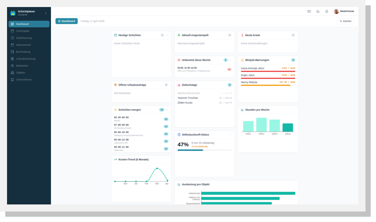
Task: Click the Unternehmen building sidebar icon
Action: 12,79
